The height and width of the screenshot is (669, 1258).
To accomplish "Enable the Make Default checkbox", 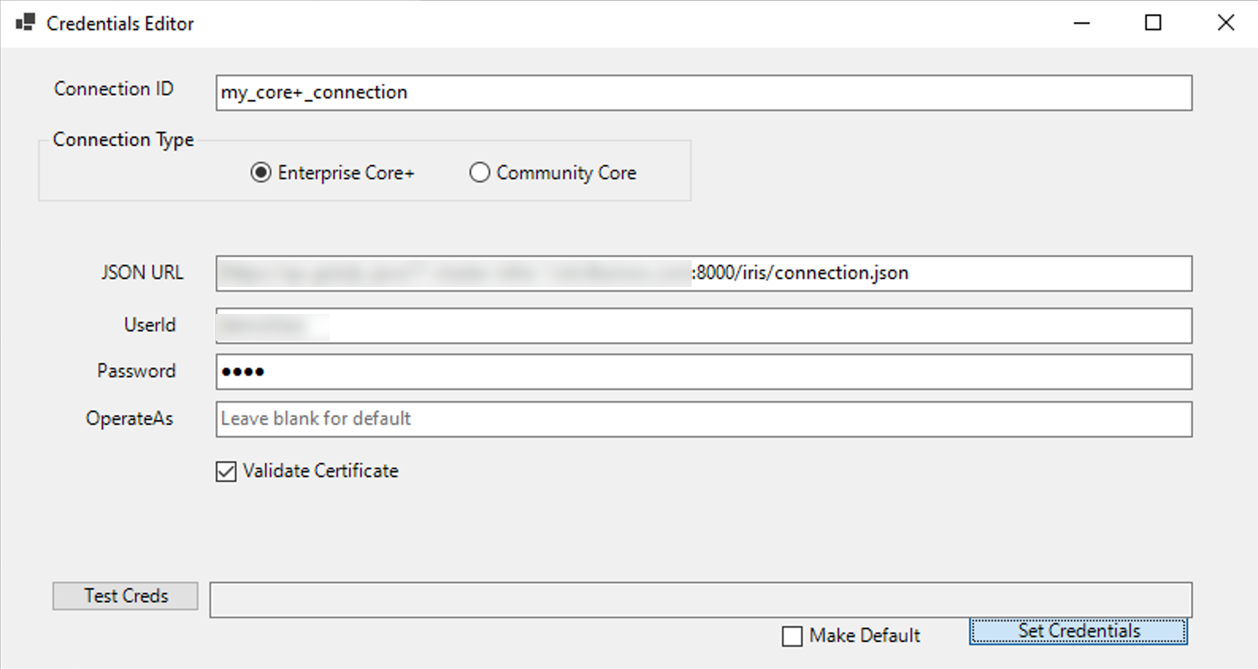I will pyautogui.click(x=792, y=637).
